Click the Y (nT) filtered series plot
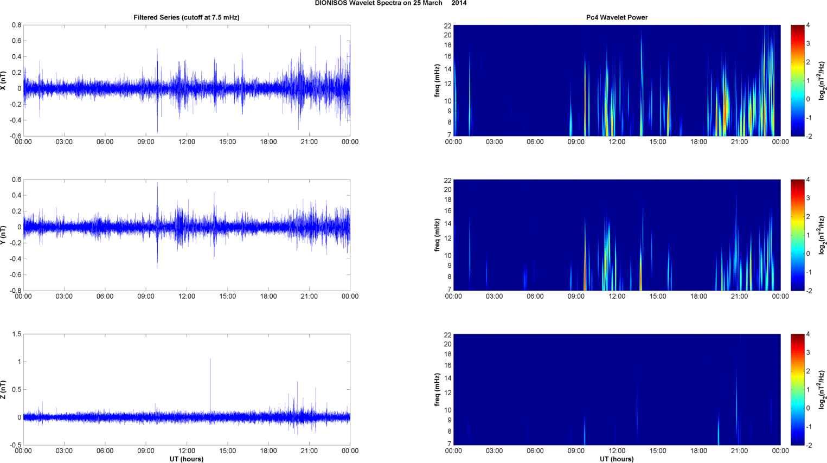 [187, 235]
